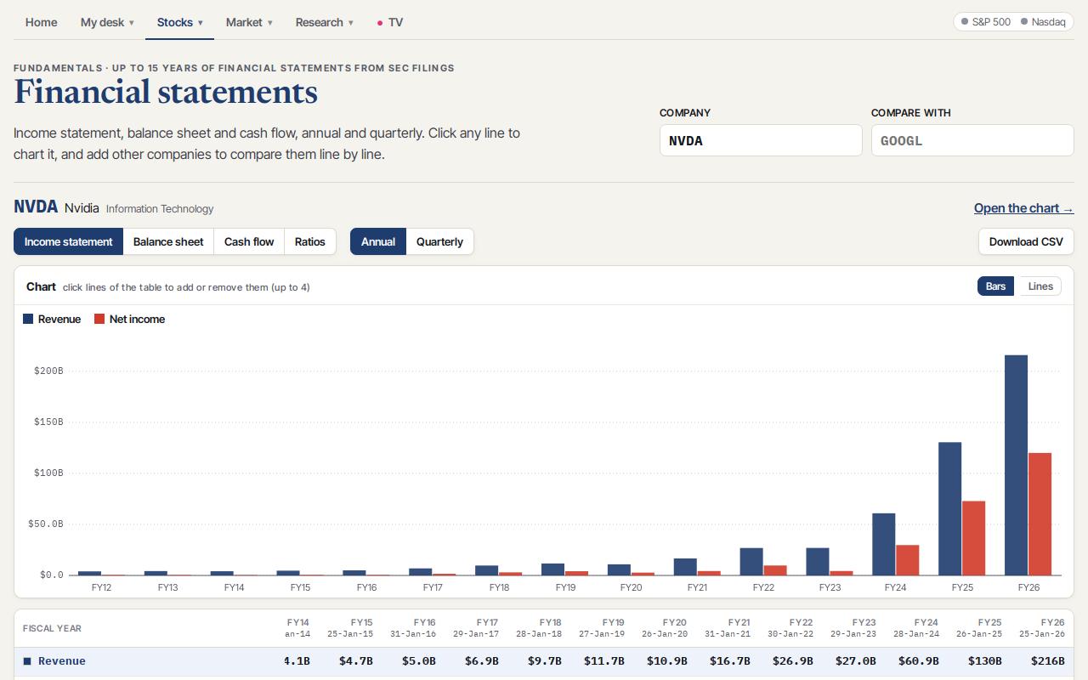Click the red live dot beside TV

click(x=380, y=23)
